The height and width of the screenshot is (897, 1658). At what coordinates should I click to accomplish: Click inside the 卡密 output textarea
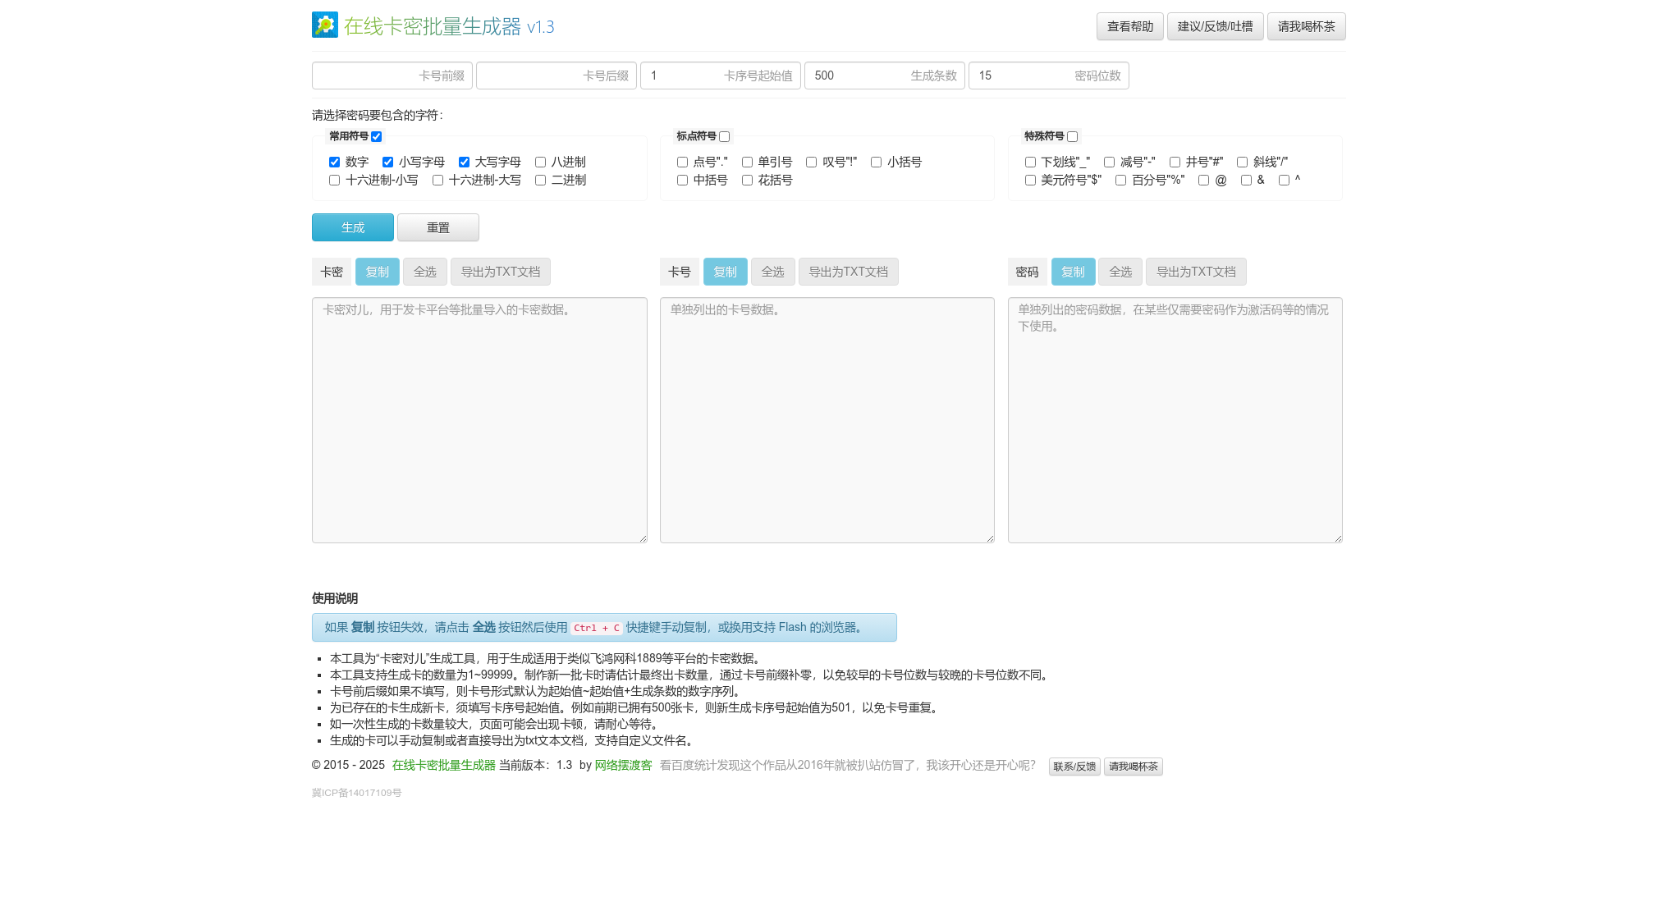[479, 420]
